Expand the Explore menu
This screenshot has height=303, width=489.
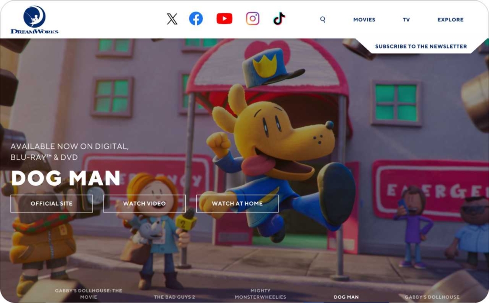(x=450, y=20)
